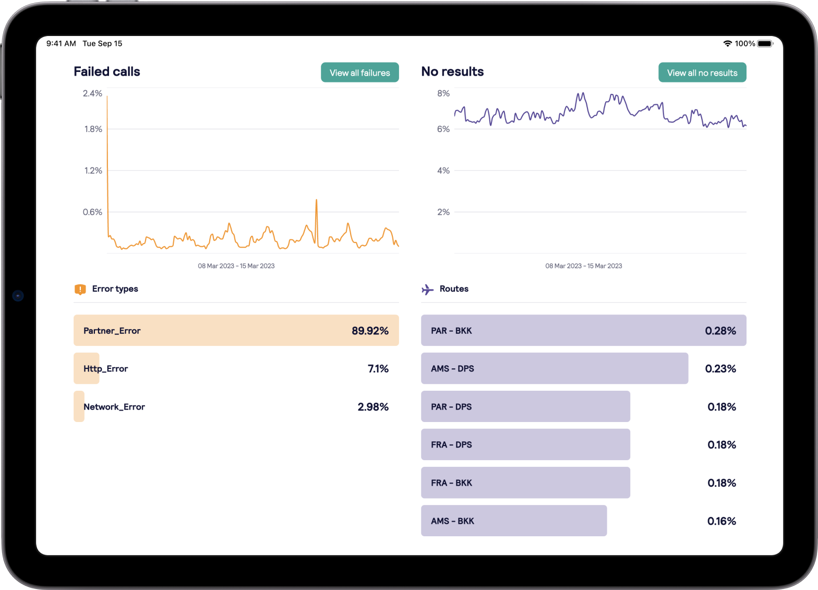The width and height of the screenshot is (818, 590).
Task: Select the Network_Error row
Action: pos(236,407)
